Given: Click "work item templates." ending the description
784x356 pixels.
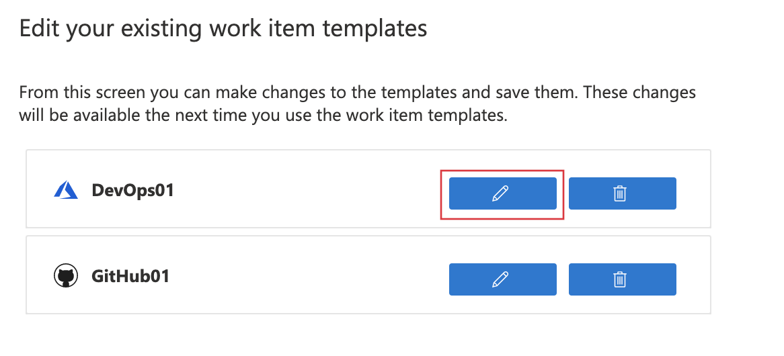Looking at the screenshot, I should tap(438, 116).
